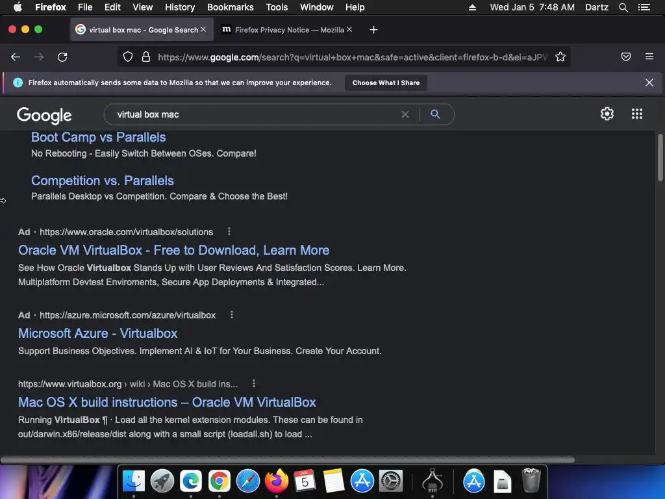Click Choose What I Share button
The image size is (665, 499).
(x=386, y=83)
